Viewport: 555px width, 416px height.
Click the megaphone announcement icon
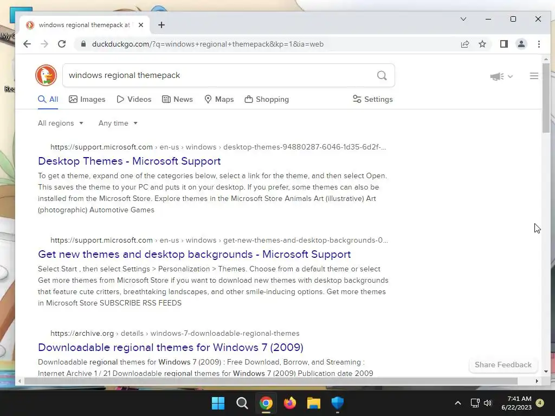[x=497, y=76]
